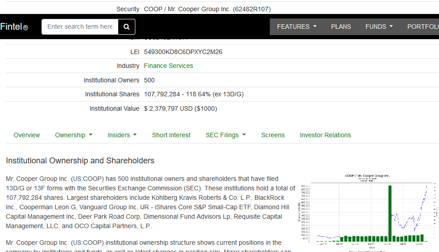Open the Short Interest tab
Image resolution: width=439 pixels, height=252 pixels.
(171, 135)
